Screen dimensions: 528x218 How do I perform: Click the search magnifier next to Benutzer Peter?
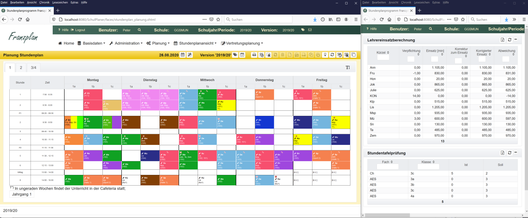point(139,30)
